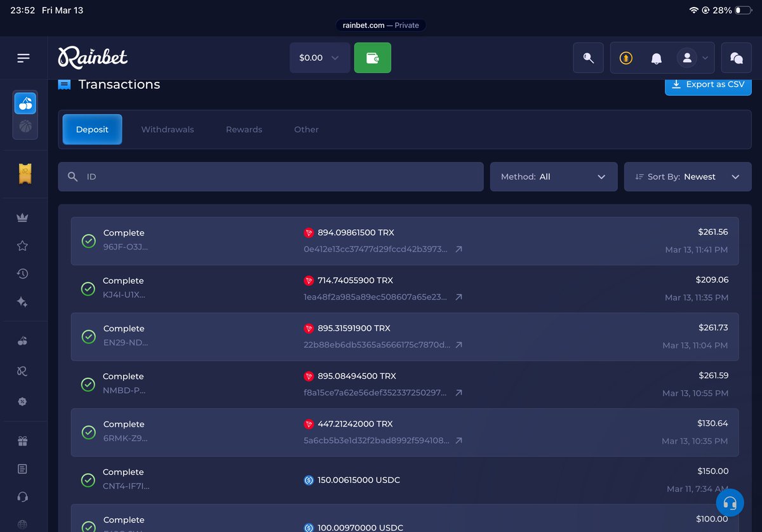Screen dimensions: 762x532
Task: Open recent history clock icon in sidebar
Action: pyautogui.click(x=23, y=274)
